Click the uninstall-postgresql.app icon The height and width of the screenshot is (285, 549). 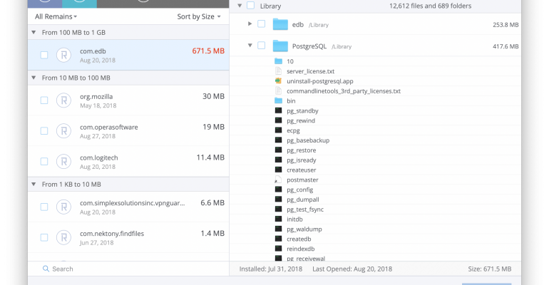click(279, 81)
